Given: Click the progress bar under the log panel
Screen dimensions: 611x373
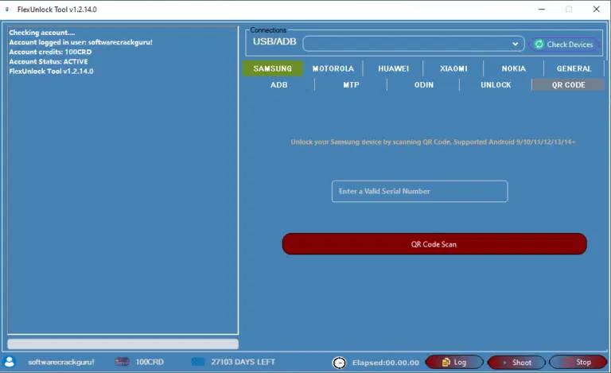Looking at the screenshot, I should pos(123,344).
